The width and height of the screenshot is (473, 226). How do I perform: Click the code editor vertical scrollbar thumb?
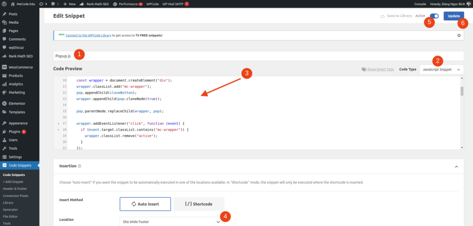coord(462,91)
